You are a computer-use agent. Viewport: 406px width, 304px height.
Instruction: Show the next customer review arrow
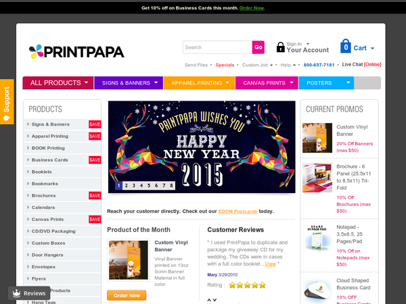(x=215, y=300)
